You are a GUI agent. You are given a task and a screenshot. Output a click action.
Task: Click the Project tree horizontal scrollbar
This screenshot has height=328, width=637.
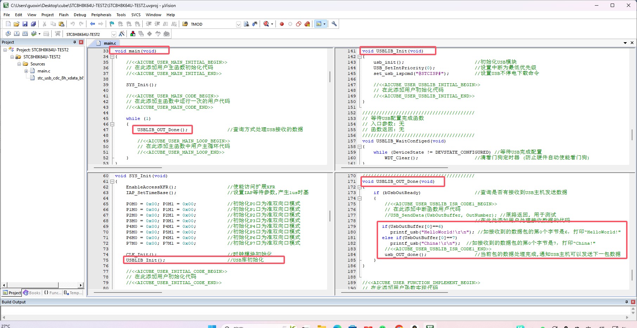[43, 285]
